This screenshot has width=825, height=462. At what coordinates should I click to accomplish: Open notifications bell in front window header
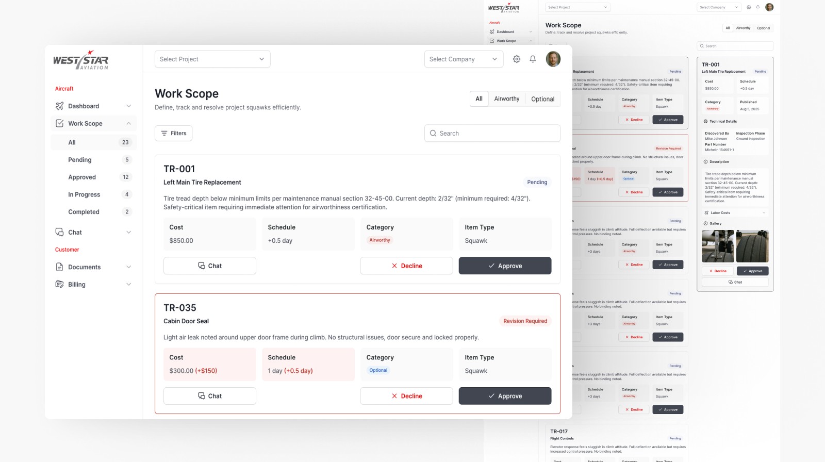tap(533, 59)
